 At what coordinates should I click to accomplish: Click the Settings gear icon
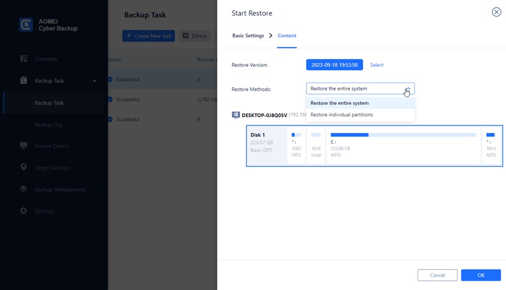tap(24, 211)
